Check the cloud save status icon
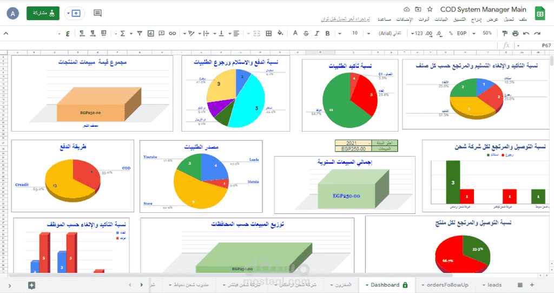 [x=407, y=9]
